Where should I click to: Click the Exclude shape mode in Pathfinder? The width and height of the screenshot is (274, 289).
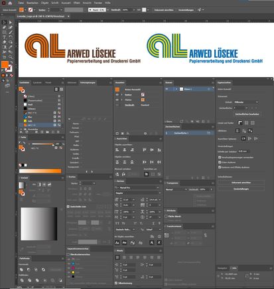click(43, 270)
